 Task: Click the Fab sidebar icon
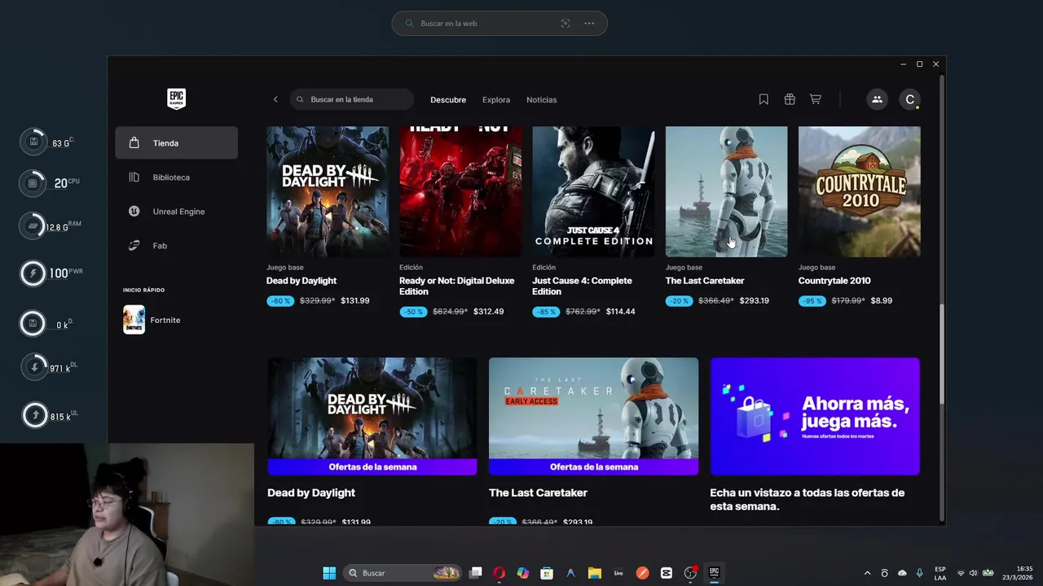[134, 246]
